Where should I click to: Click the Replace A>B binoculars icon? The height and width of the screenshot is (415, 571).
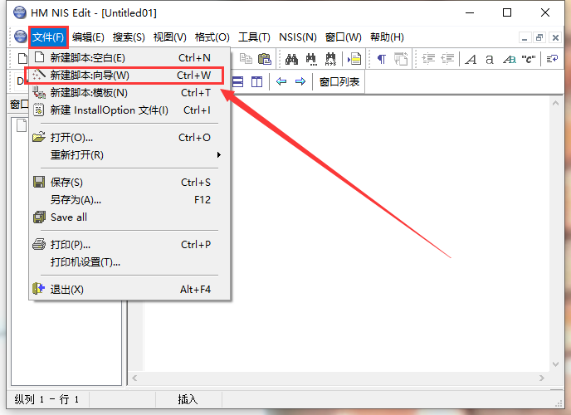coord(330,59)
